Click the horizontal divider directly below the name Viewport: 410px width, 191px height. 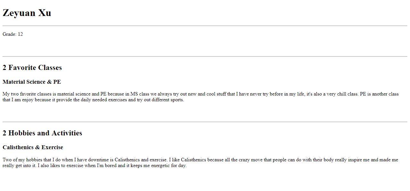point(205,26)
